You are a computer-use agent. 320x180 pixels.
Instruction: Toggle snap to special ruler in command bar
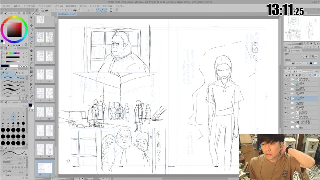tap(102, 10)
